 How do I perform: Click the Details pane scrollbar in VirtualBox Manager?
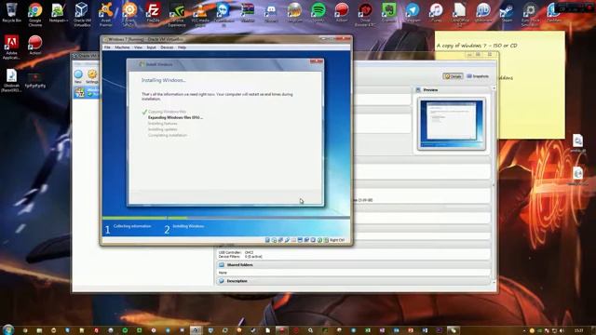pos(494,184)
